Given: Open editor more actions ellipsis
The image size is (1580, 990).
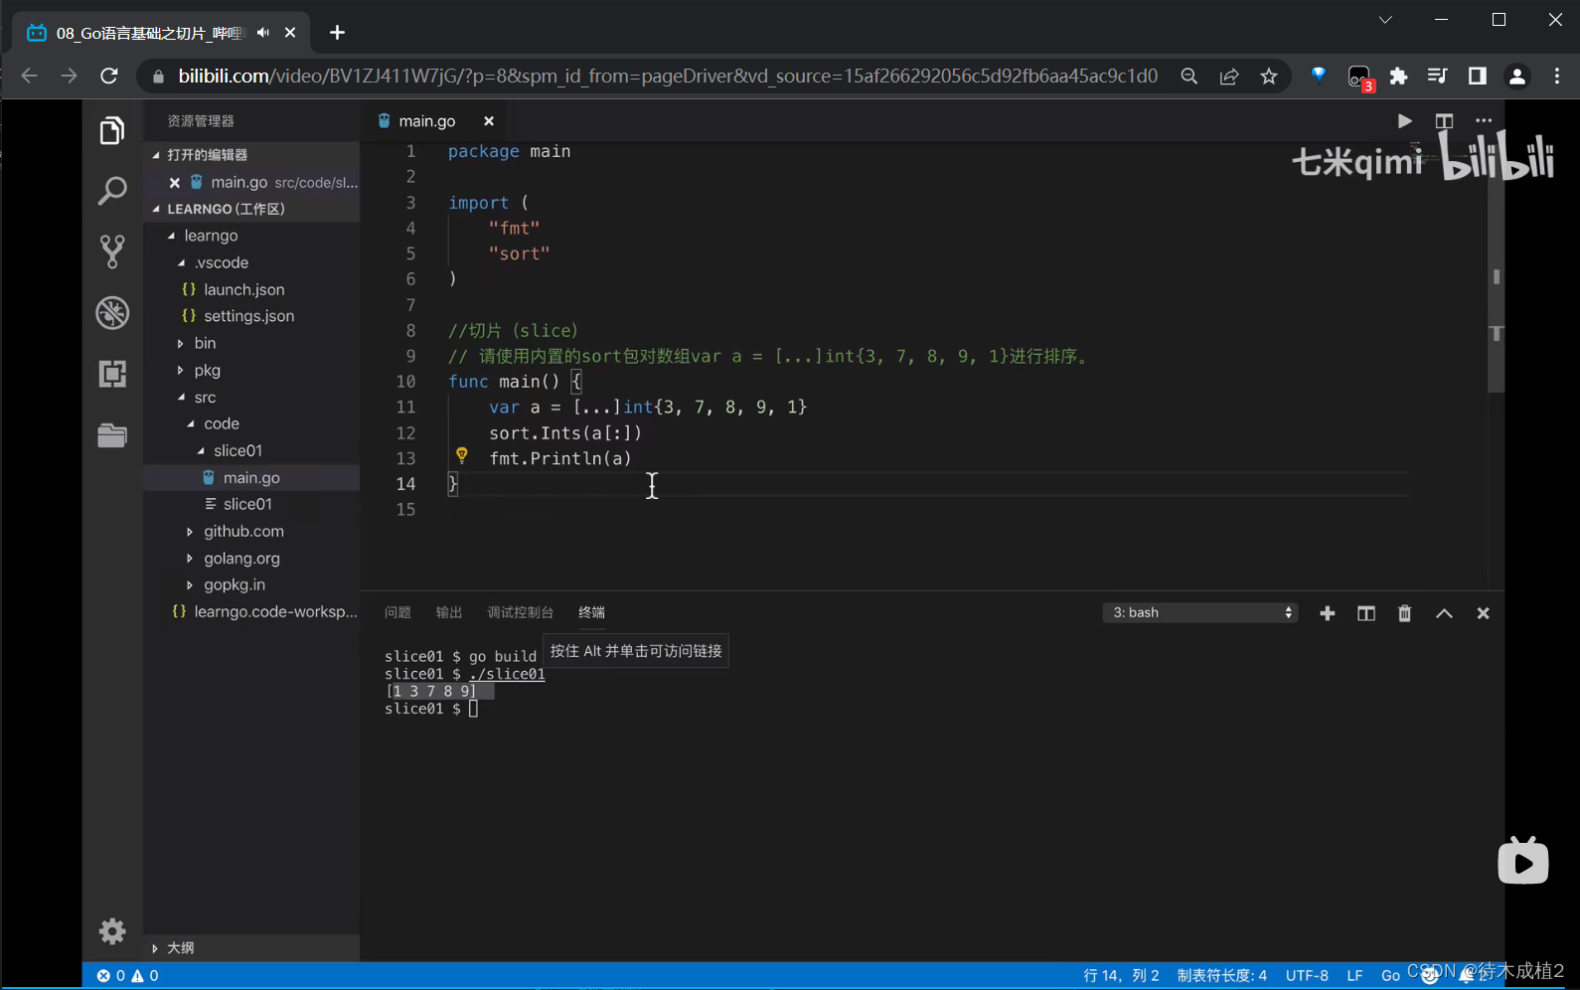Looking at the screenshot, I should [1484, 121].
